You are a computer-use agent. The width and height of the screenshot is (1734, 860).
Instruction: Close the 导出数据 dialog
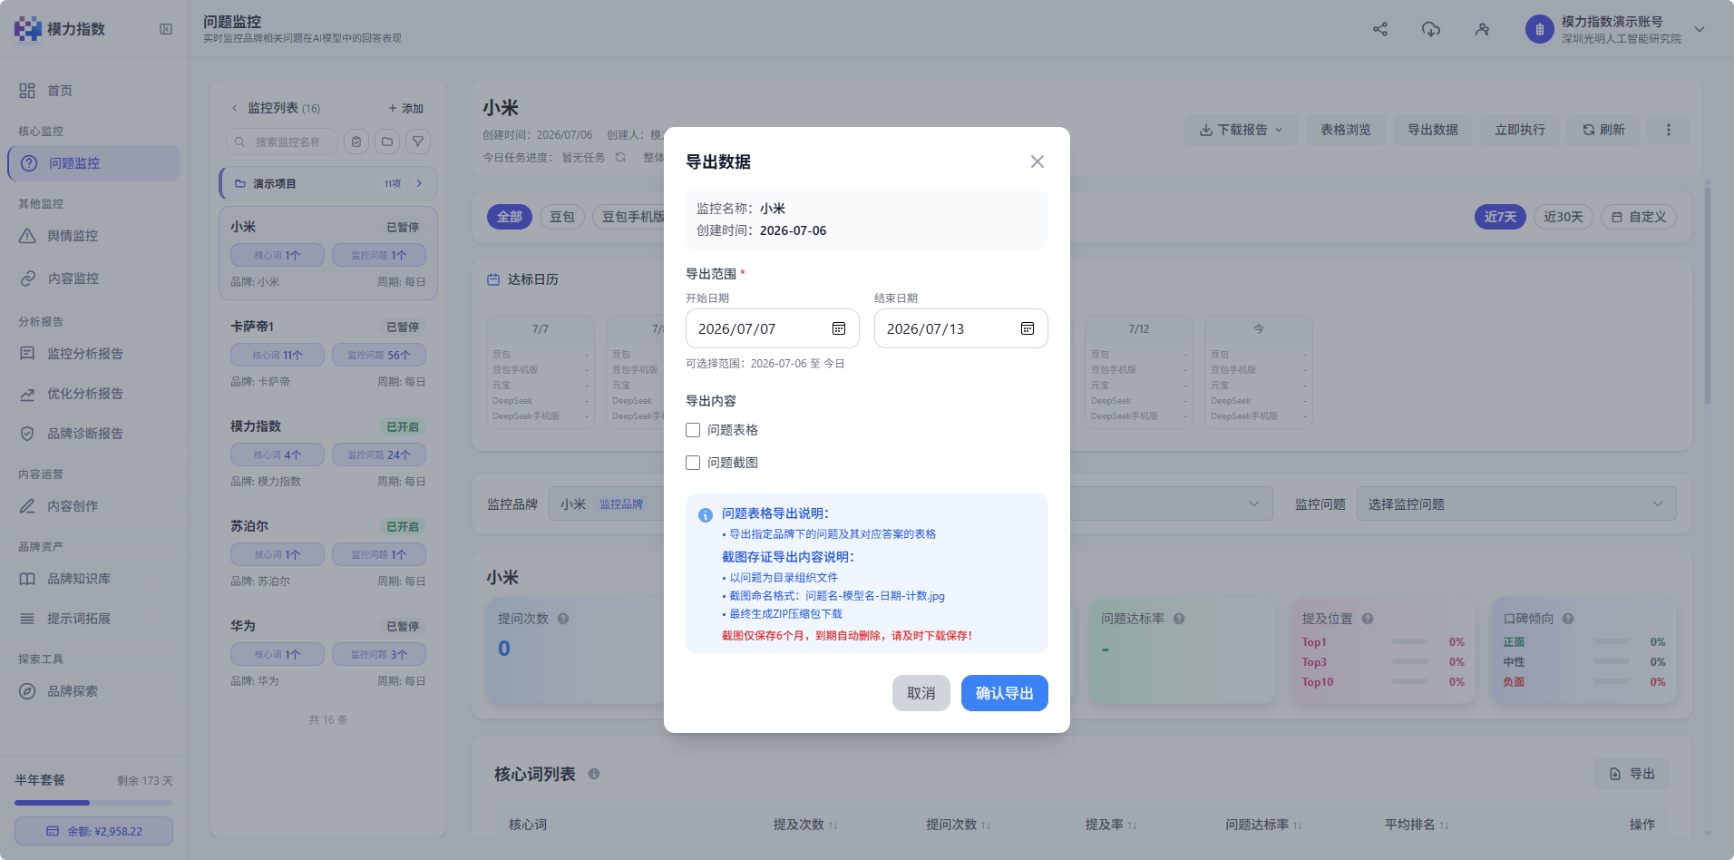click(x=1037, y=161)
